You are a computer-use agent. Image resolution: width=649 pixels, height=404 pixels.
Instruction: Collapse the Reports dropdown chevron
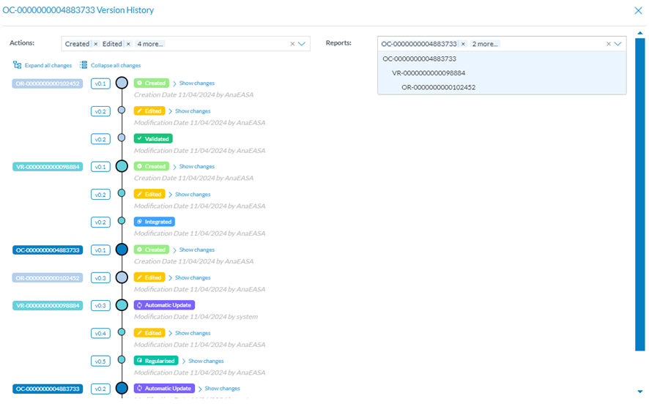(618, 44)
